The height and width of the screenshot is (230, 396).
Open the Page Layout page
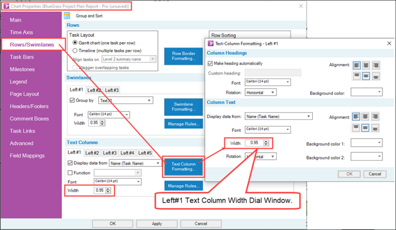(x=24, y=94)
